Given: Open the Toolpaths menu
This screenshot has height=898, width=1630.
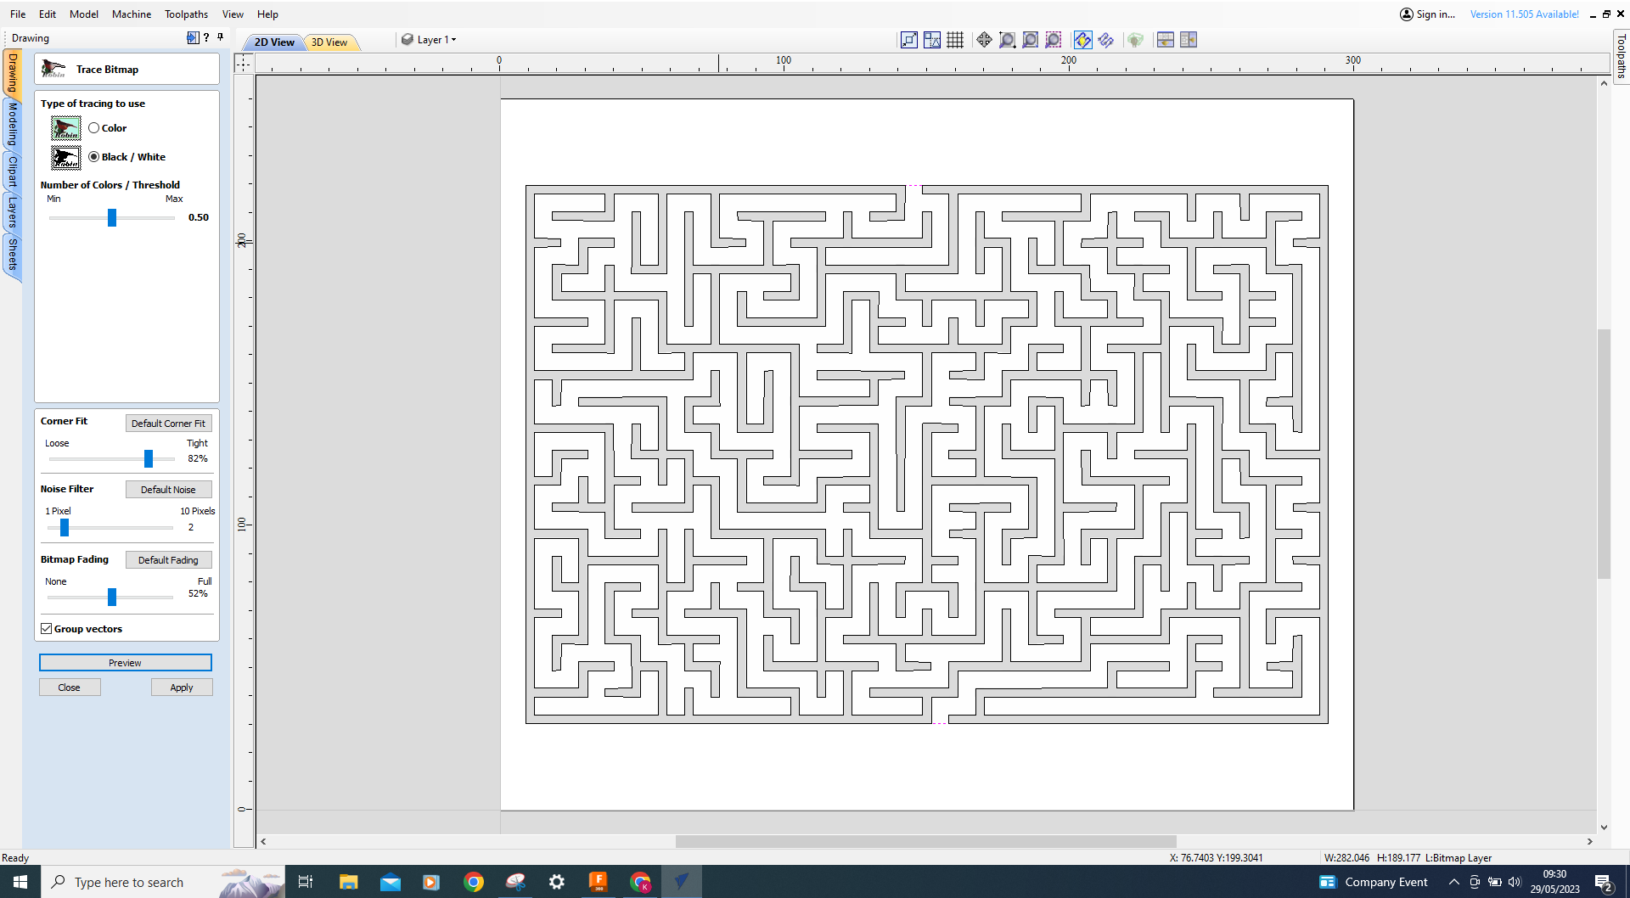Looking at the screenshot, I should (186, 14).
